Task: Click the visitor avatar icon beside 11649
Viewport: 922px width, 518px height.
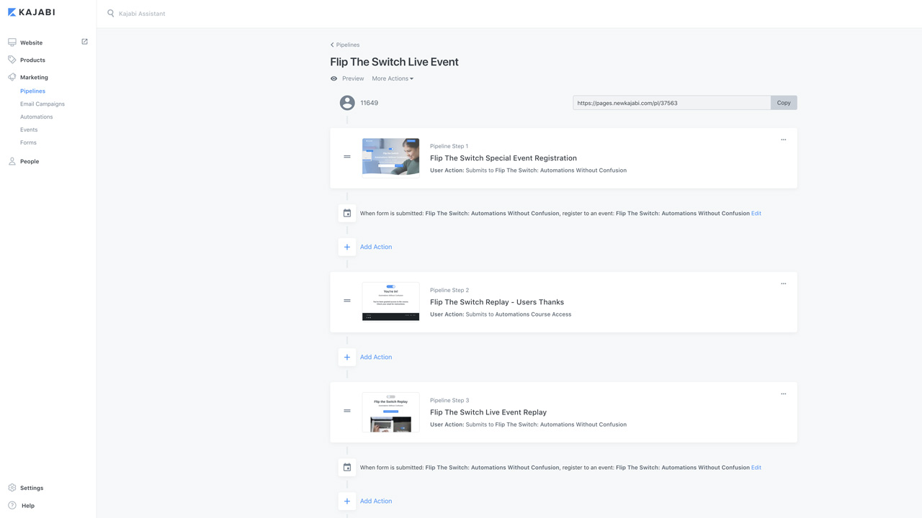Action: [x=347, y=103]
